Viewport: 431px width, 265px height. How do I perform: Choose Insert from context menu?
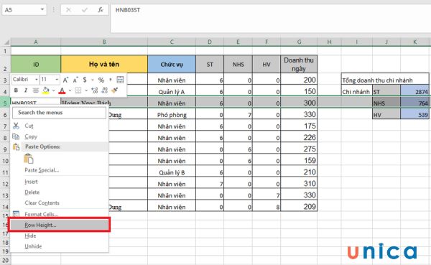[59, 182]
